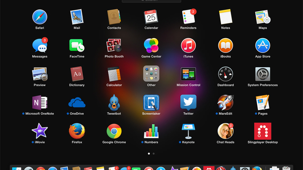This screenshot has width=303, height=170.
Task: Open MarsEdit
Action: click(226, 102)
